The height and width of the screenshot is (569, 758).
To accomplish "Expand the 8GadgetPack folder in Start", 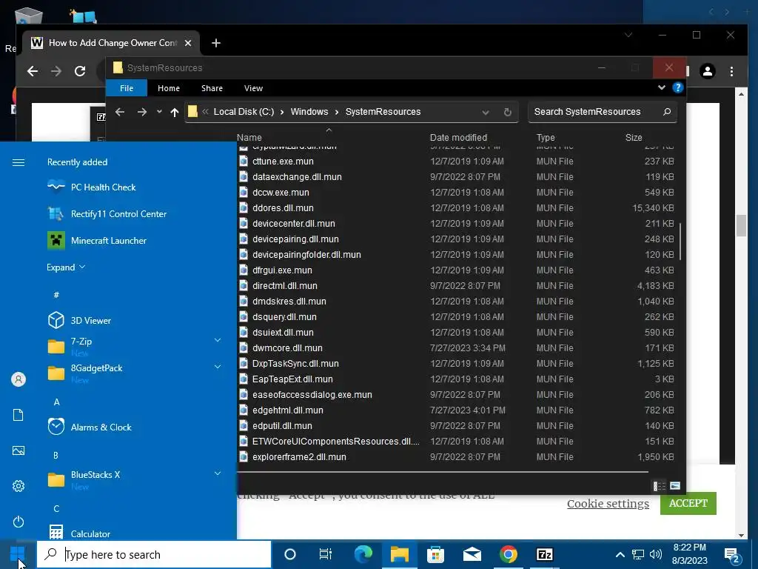I will coord(218,367).
